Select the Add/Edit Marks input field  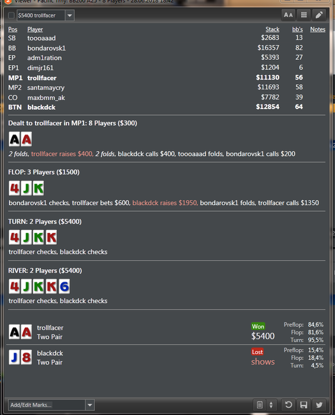[47, 405]
